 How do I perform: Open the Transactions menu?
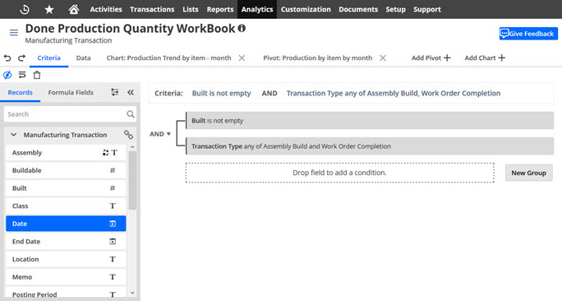click(x=152, y=9)
